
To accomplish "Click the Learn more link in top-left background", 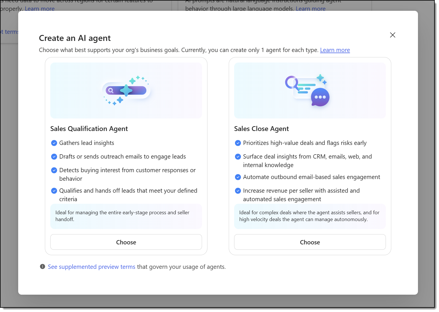I will tap(39, 9).
